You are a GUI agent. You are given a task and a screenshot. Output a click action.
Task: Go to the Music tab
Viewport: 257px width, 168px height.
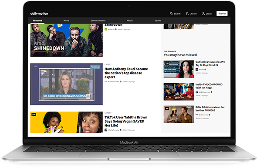[130, 20]
